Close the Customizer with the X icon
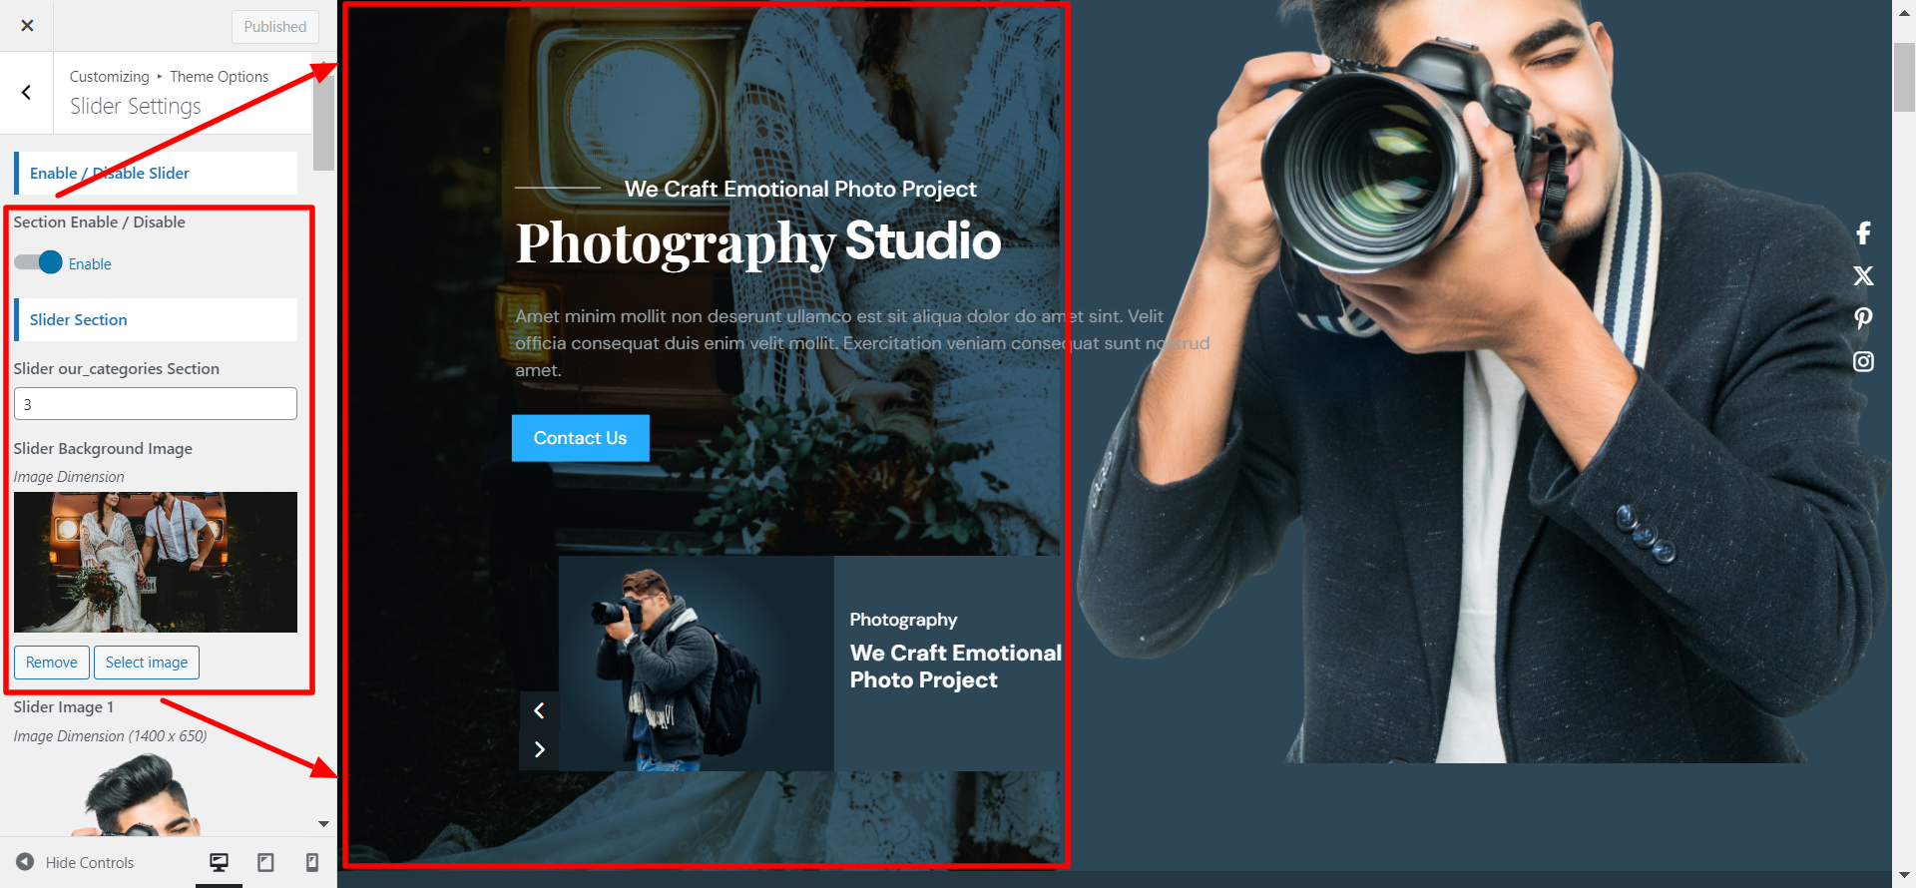The height and width of the screenshot is (888, 1916). pos(27,26)
